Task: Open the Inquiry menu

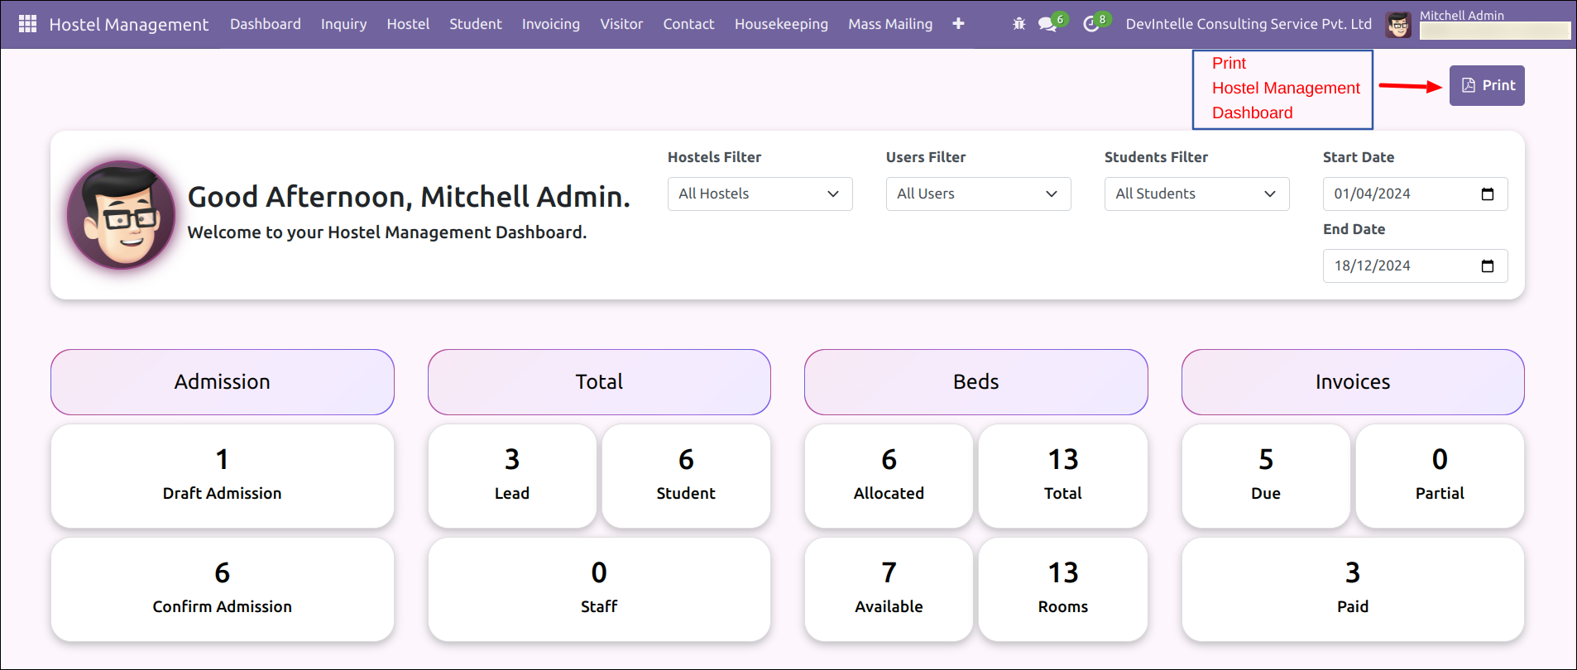Action: pyautogui.click(x=343, y=24)
